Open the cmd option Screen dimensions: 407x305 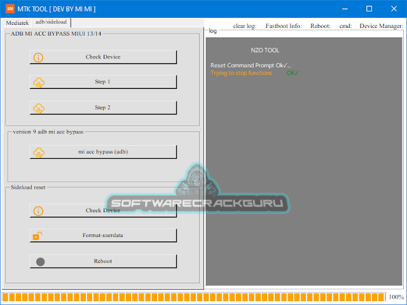tap(345, 26)
